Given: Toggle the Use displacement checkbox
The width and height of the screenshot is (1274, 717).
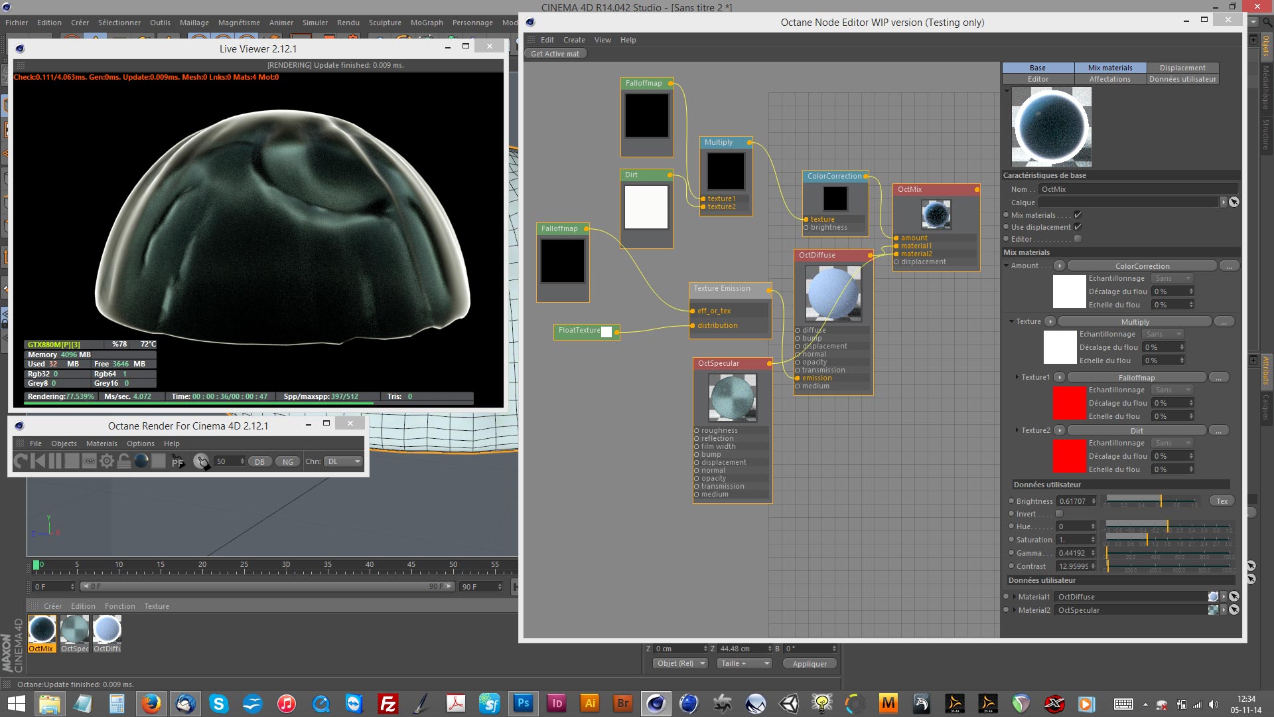Looking at the screenshot, I should pos(1078,227).
